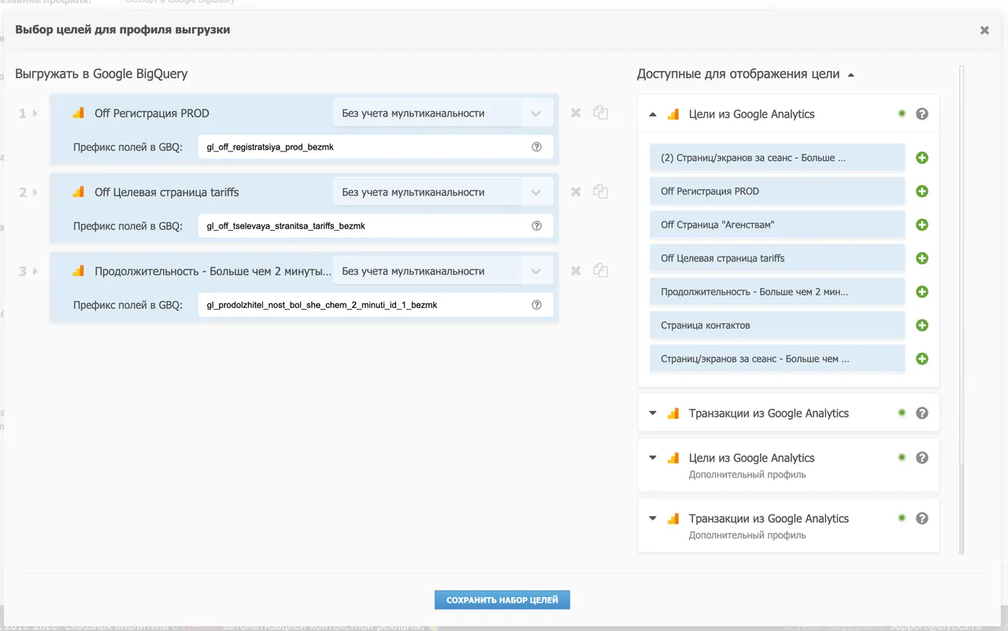Add 'Страница контактов' goal

click(922, 325)
